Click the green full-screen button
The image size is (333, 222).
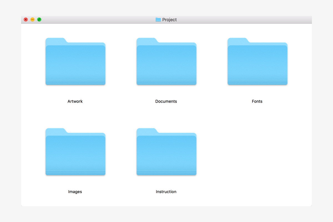(x=39, y=19)
